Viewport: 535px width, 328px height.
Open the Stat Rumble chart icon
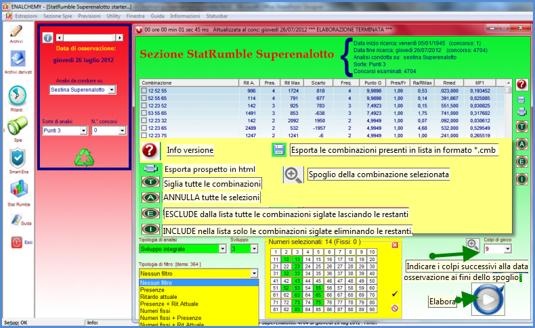coord(19,189)
